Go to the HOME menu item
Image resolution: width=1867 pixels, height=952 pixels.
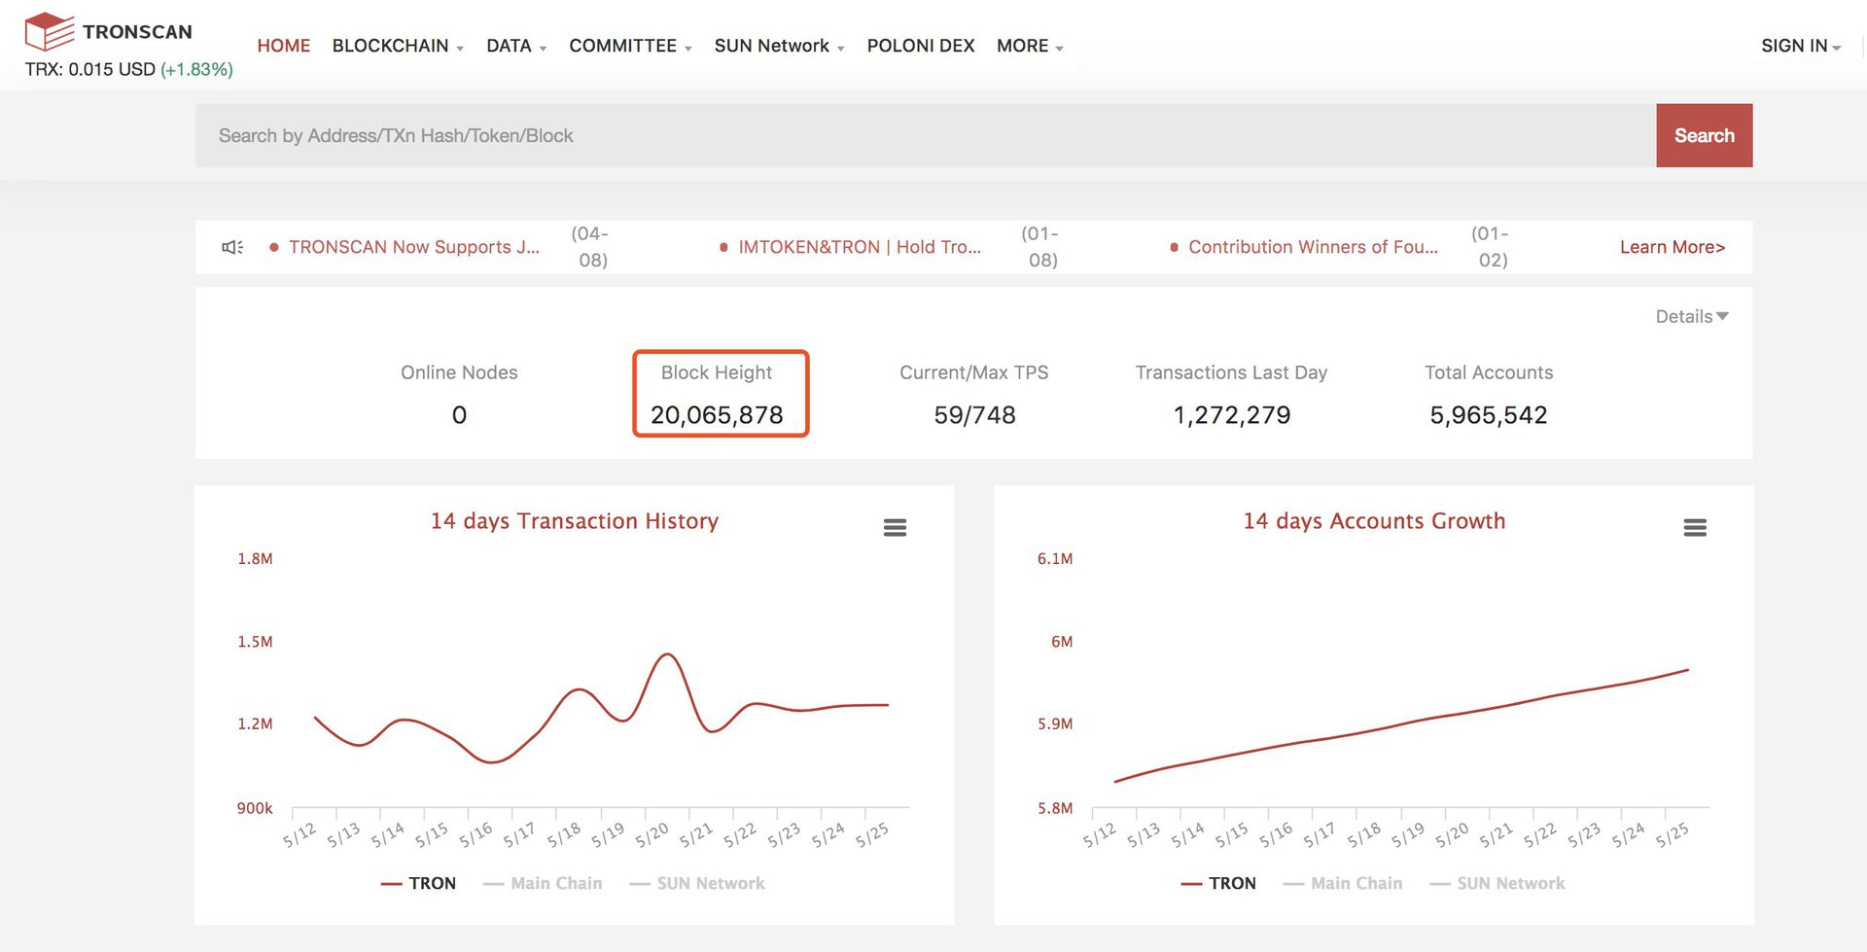(x=284, y=46)
